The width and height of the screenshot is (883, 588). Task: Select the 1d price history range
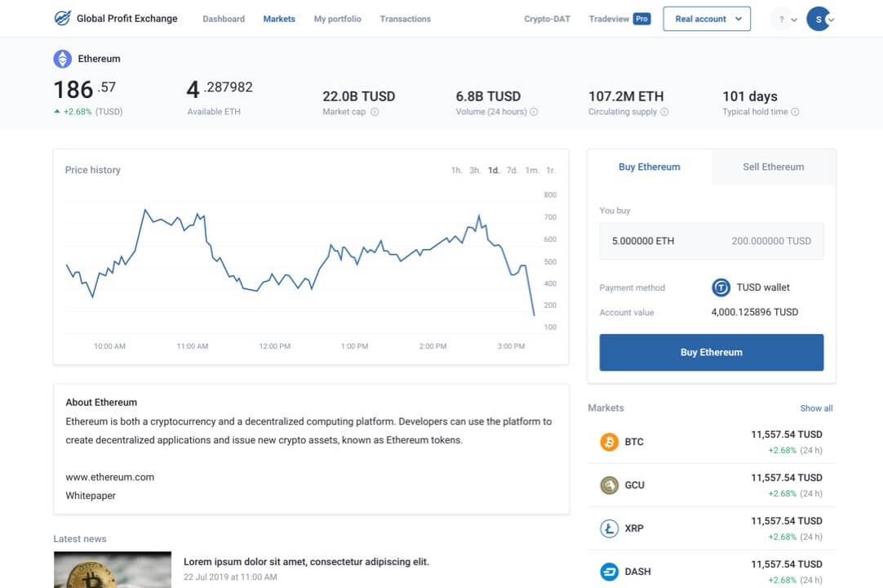click(493, 170)
